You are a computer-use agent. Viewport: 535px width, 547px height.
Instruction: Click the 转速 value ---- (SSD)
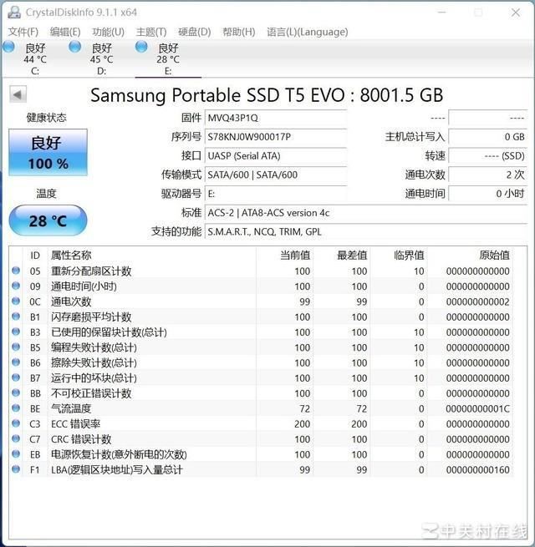point(487,155)
